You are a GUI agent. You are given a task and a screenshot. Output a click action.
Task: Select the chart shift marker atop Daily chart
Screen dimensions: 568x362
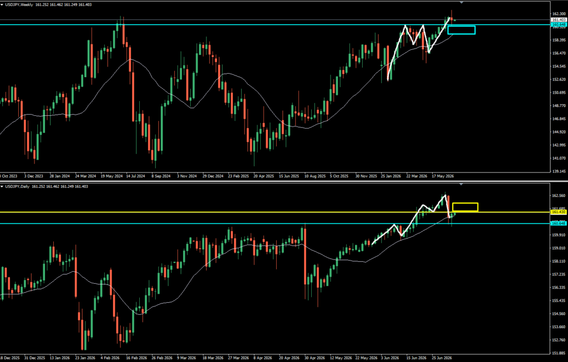point(461,184)
